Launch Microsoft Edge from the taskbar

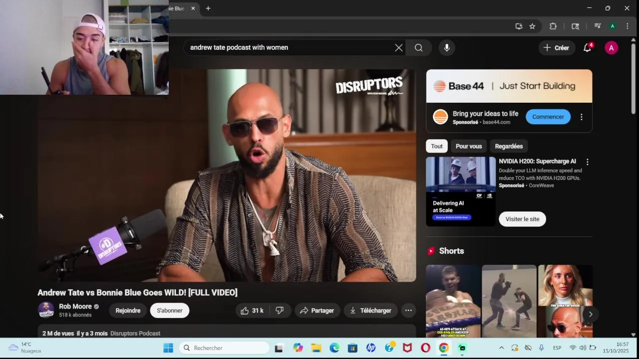(x=334, y=348)
